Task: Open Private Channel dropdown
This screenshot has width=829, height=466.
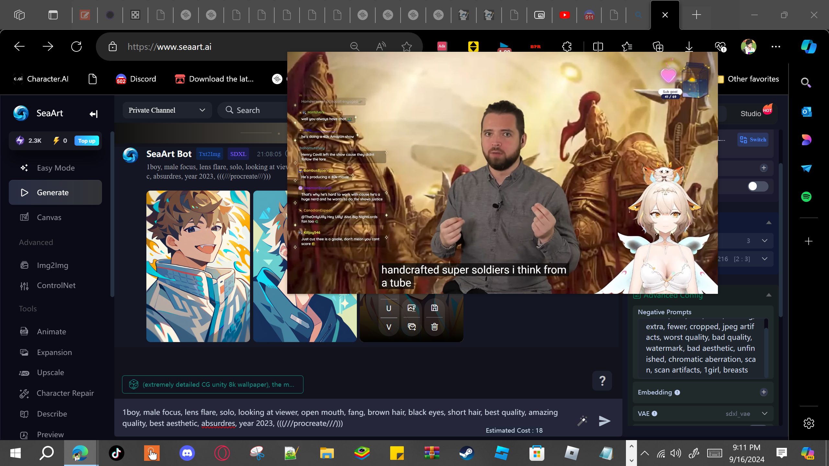Action: [167, 110]
